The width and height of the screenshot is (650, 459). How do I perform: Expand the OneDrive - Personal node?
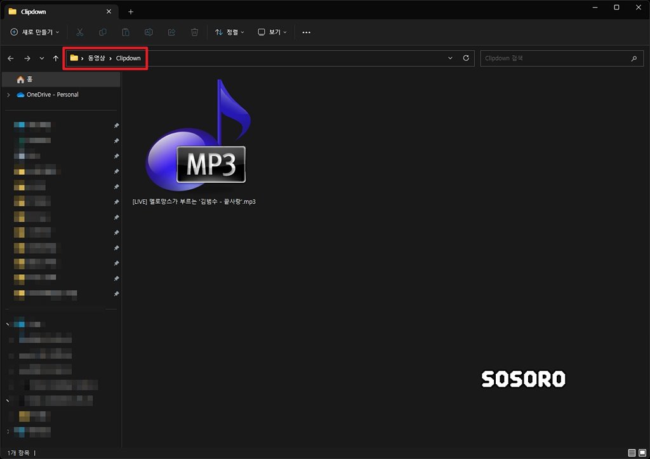(x=8, y=95)
